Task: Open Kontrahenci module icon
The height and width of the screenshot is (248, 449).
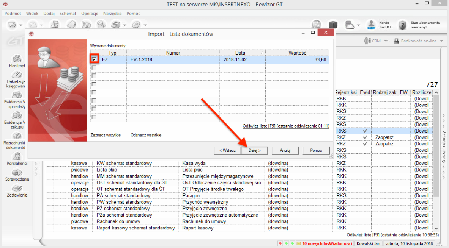Action: (x=17, y=157)
